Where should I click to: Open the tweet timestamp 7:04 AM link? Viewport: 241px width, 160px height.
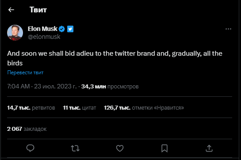[42, 86]
